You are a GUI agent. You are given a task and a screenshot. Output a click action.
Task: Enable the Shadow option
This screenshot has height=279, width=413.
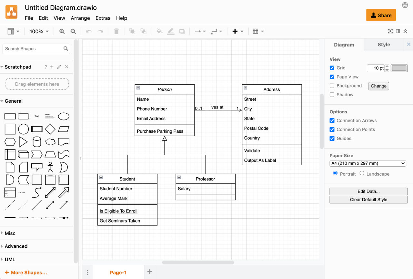[x=332, y=95]
